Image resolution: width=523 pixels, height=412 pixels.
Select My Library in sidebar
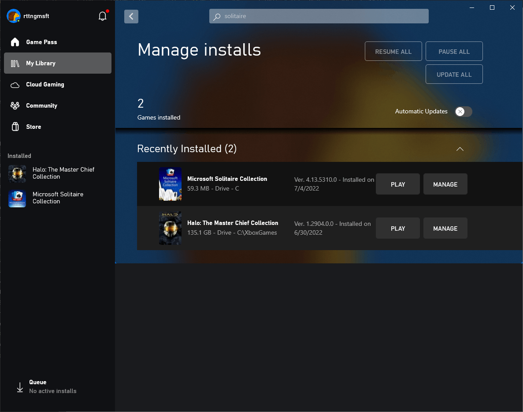(x=58, y=63)
